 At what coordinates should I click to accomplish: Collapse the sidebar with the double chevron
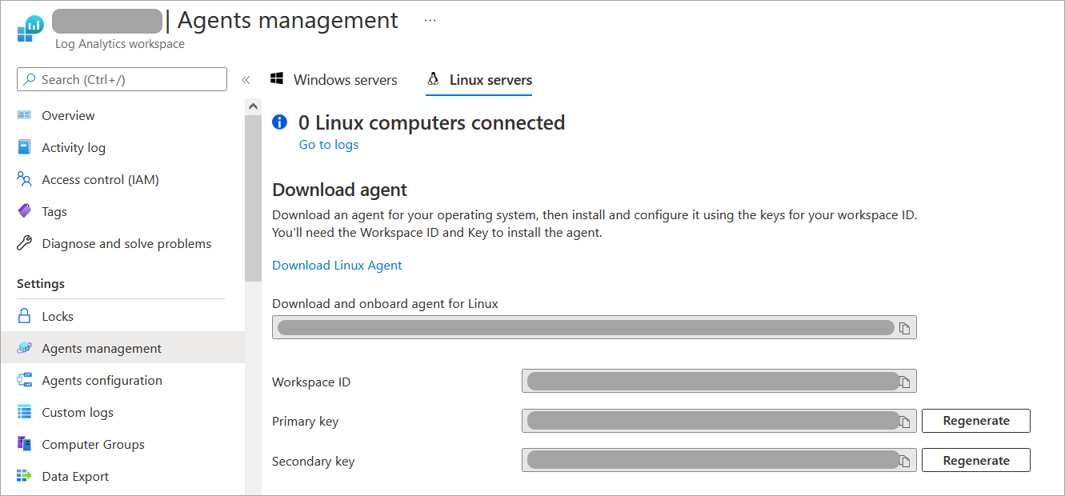click(246, 80)
